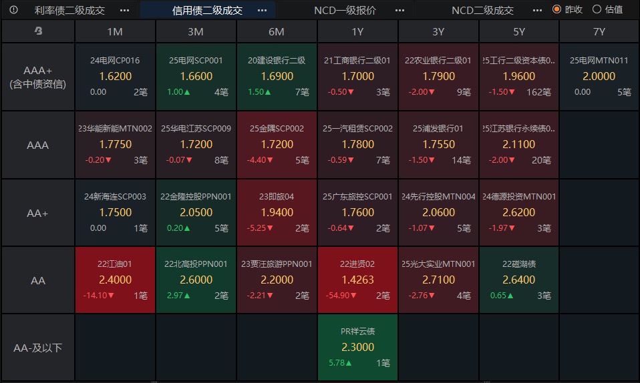Screen dimensions: 640x383
Task: Open the 25华电江苏SCP009 bond cell
Action: coord(196,145)
